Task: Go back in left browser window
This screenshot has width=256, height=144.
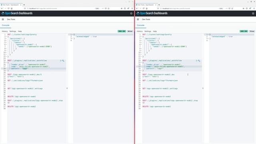Action: pos(2,8)
